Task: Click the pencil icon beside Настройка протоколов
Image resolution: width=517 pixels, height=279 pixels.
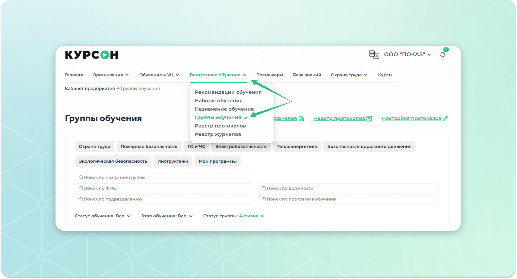Action: click(x=446, y=118)
